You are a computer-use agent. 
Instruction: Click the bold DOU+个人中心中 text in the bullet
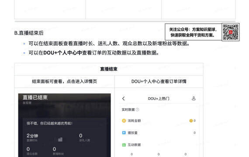tap(62, 53)
